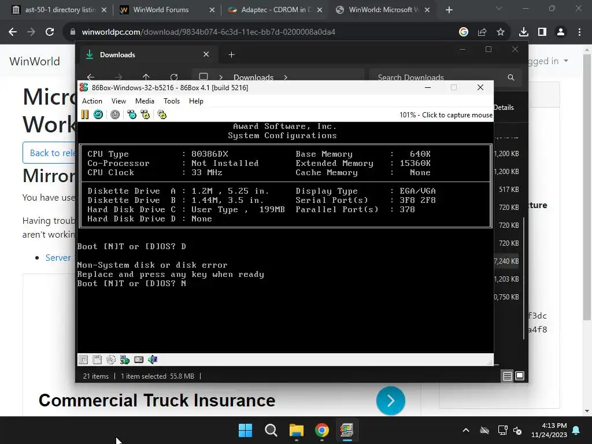Switch to WinWorld Forums browser tab
The height and width of the screenshot is (444, 592).
(x=167, y=10)
